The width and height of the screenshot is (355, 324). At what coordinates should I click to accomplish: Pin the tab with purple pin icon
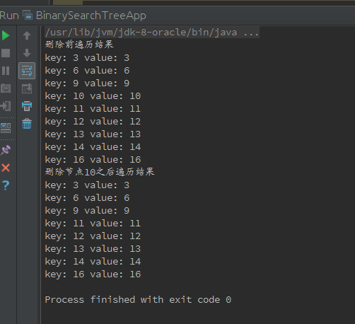pyautogui.click(x=6, y=150)
